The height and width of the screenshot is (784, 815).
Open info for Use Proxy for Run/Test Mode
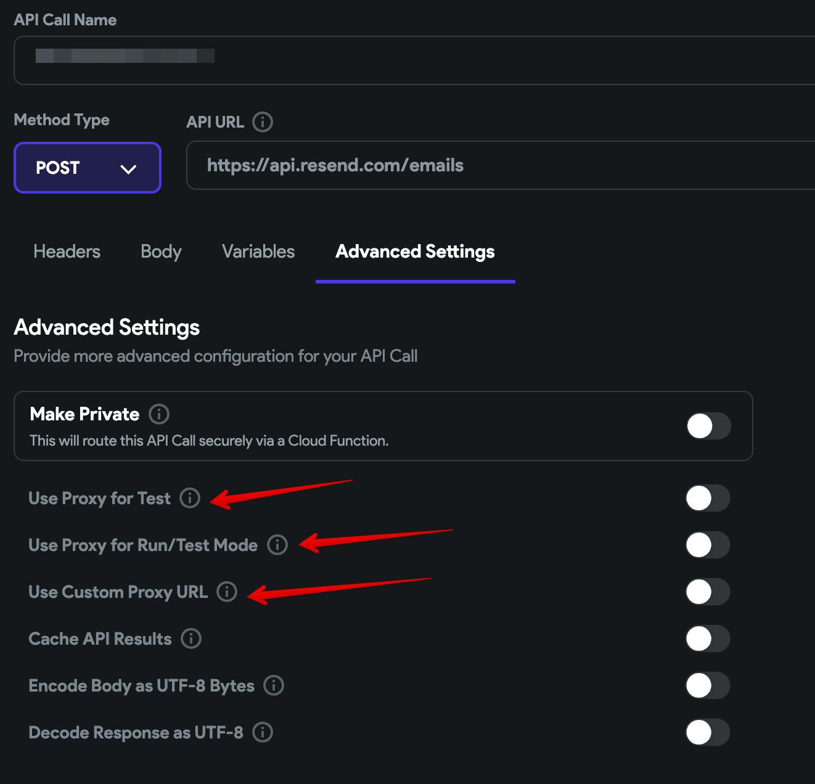pos(277,545)
